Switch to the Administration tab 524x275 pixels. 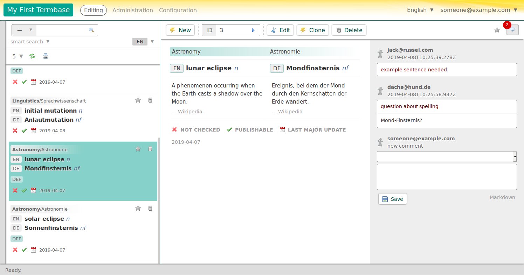[x=132, y=10]
